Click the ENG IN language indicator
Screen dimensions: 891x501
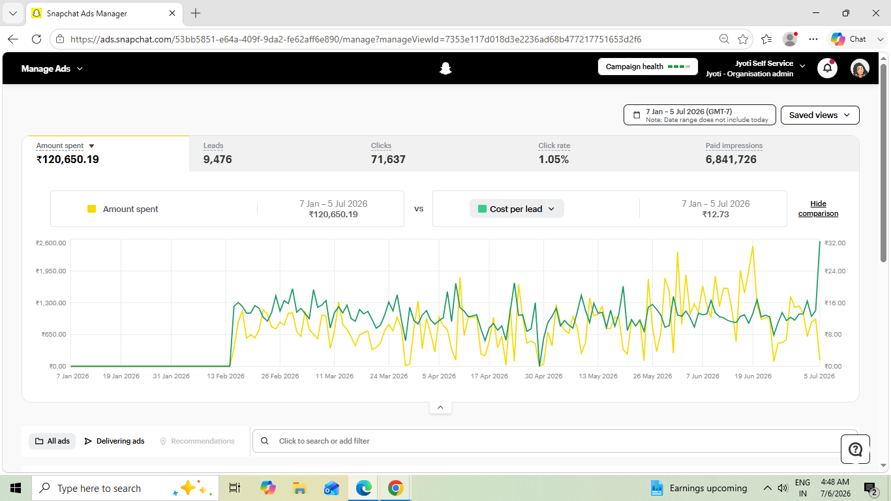(802, 488)
